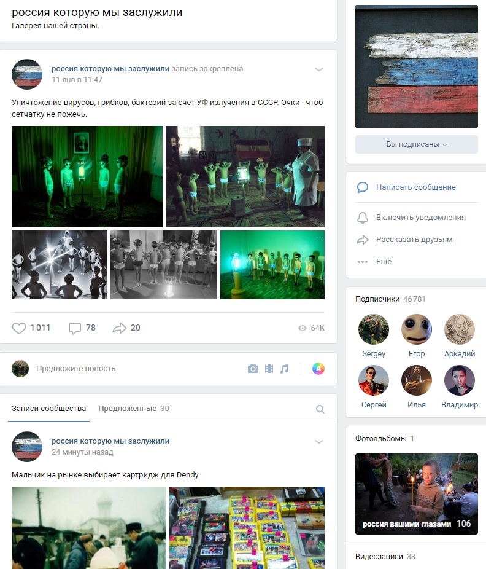Open the Подписчики 46 781 list
The image size is (486, 569).
click(390, 299)
